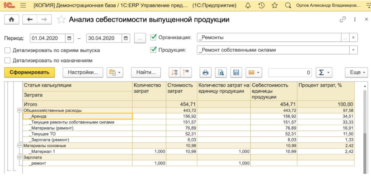
Task: Select _Текущее ТО row
Action: click(x=78, y=134)
